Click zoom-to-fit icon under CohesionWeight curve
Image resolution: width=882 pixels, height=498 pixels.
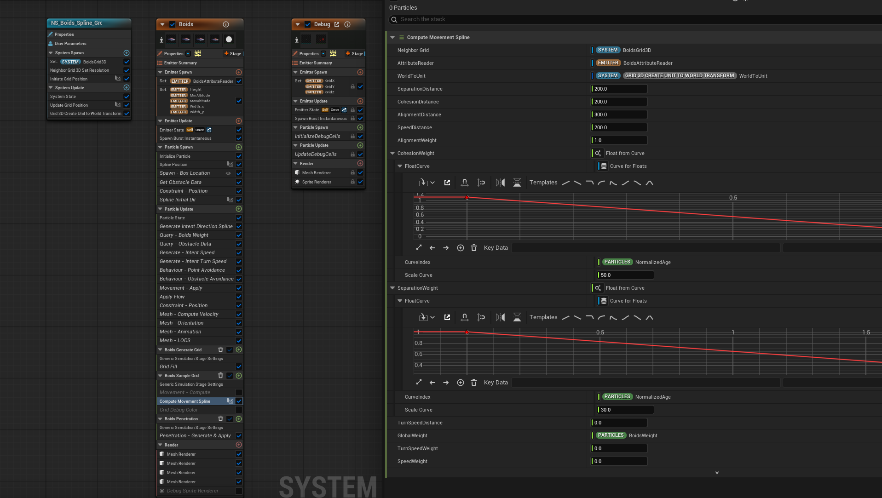(419, 248)
